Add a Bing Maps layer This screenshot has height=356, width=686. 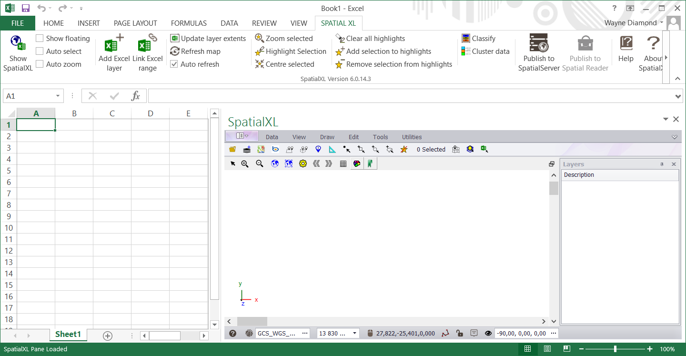[x=275, y=149]
